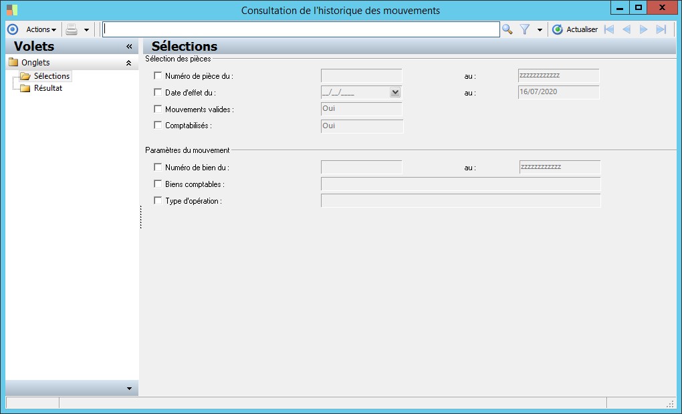Click the 16/07/2020 end date field
Image resolution: width=682 pixels, height=414 pixels.
558,92
